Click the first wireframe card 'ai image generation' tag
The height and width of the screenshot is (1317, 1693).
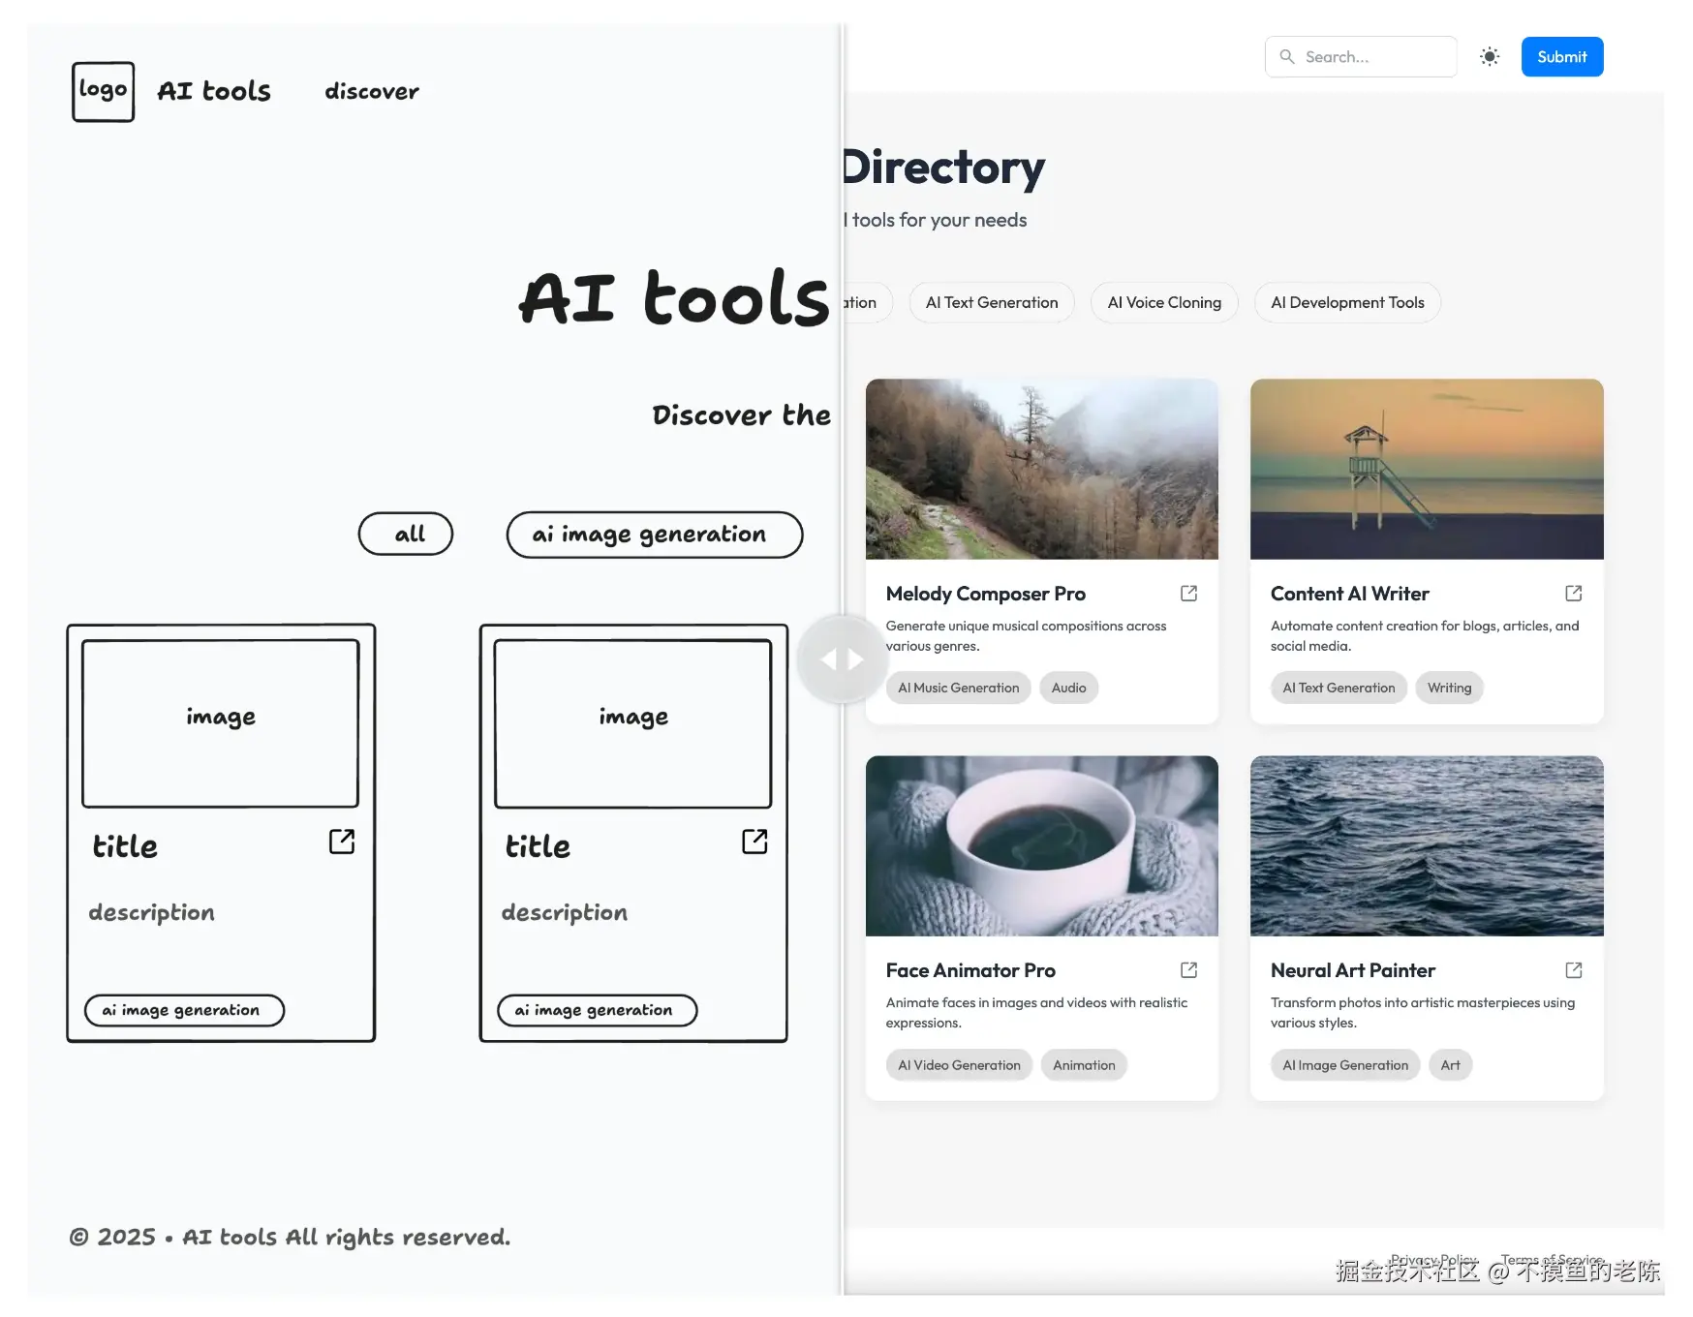184,1010
